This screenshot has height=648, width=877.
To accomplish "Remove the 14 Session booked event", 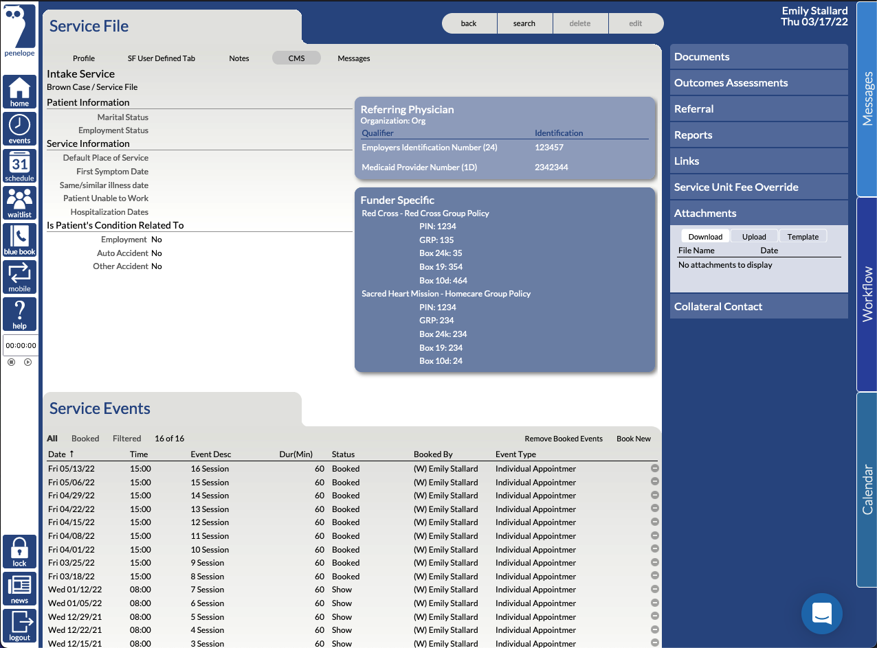I will [x=655, y=495].
